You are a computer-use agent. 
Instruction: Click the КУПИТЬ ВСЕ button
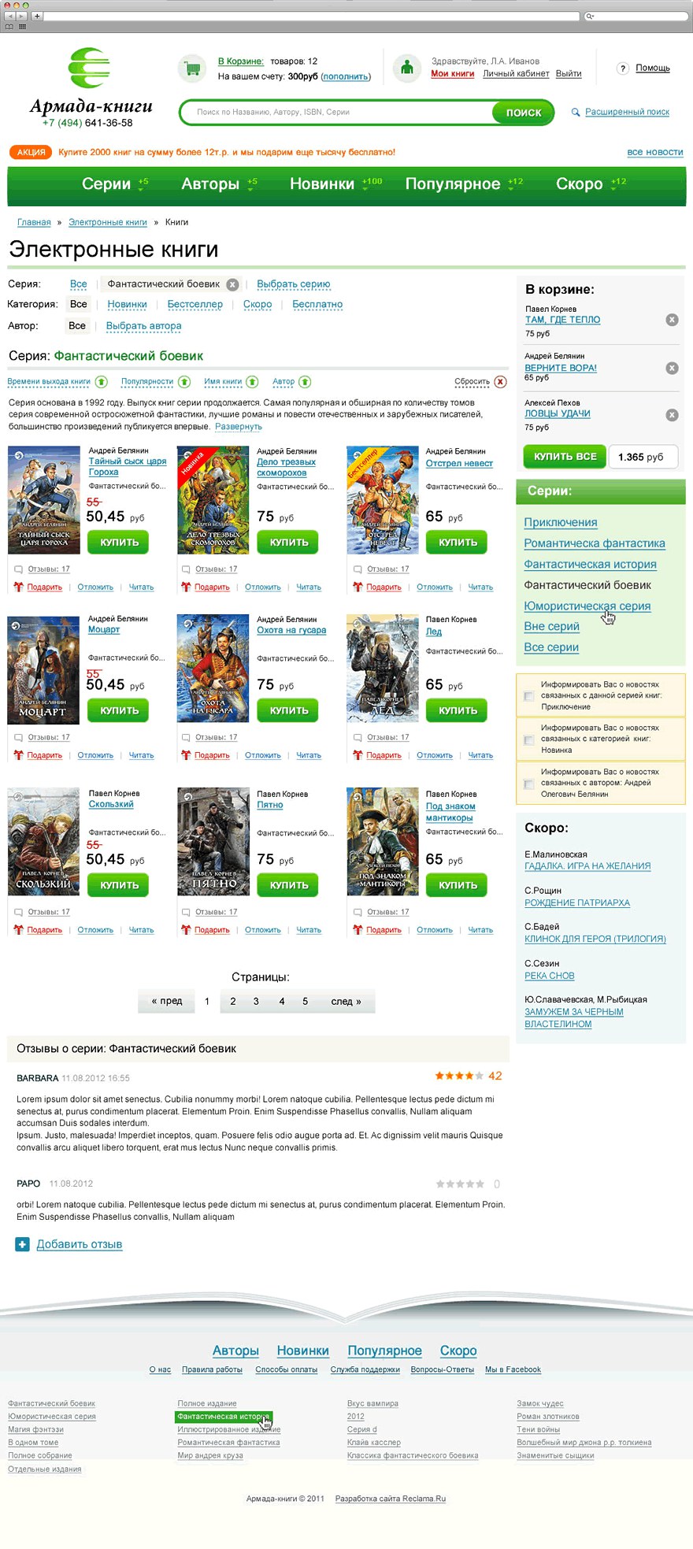[565, 457]
